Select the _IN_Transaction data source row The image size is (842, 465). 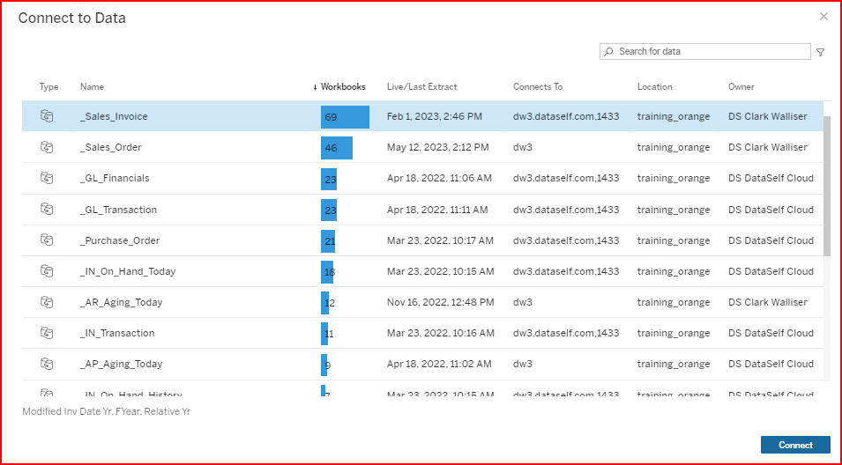tap(116, 333)
